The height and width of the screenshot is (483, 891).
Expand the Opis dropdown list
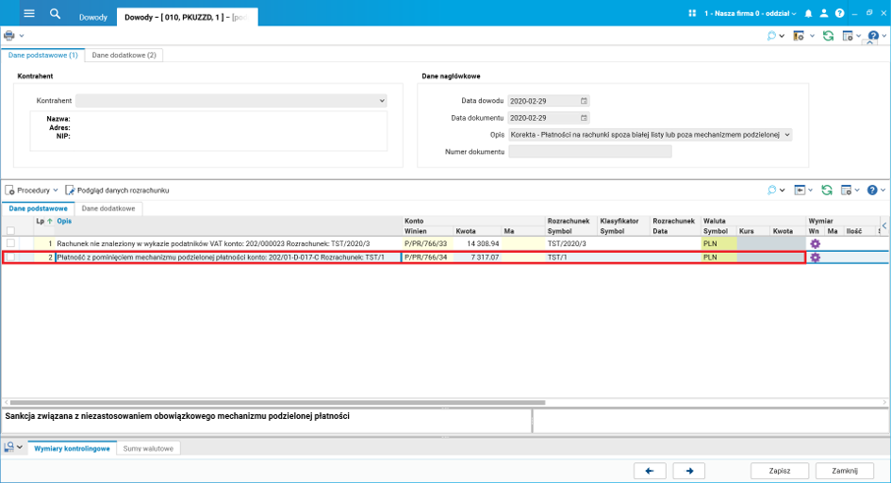coord(787,135)
